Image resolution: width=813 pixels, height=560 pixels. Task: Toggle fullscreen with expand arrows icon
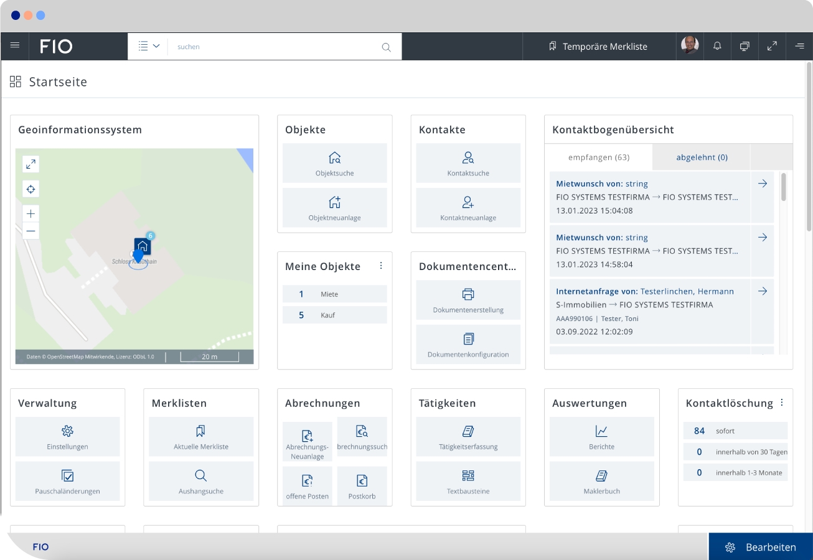[x=772, y=46]
